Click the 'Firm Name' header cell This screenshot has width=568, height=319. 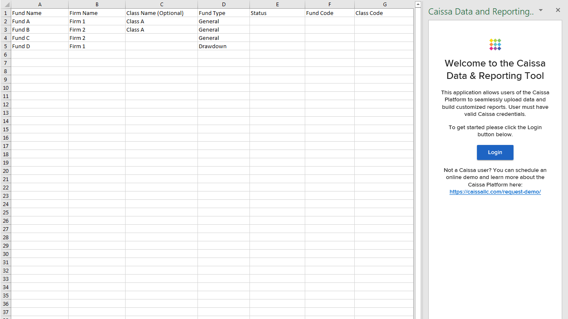pos(97,13)
